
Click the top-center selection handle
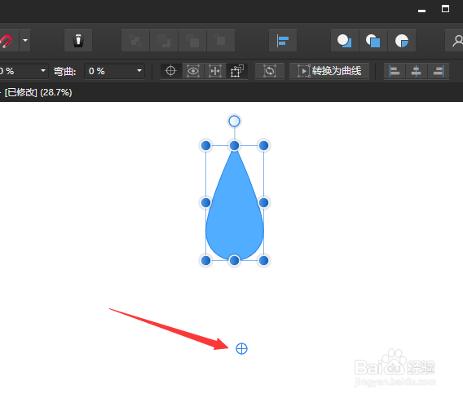235,145
